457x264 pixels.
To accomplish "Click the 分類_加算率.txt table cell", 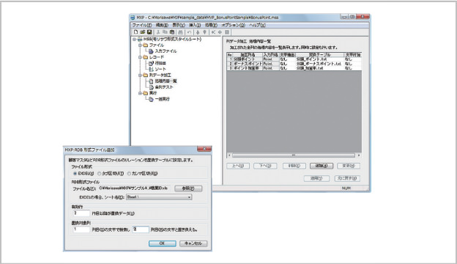I will [x=320, y=68].
